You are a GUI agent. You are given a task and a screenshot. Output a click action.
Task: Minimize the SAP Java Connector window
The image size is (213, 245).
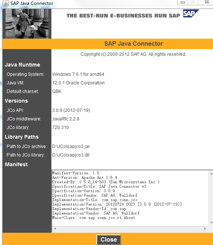(182, 2)
